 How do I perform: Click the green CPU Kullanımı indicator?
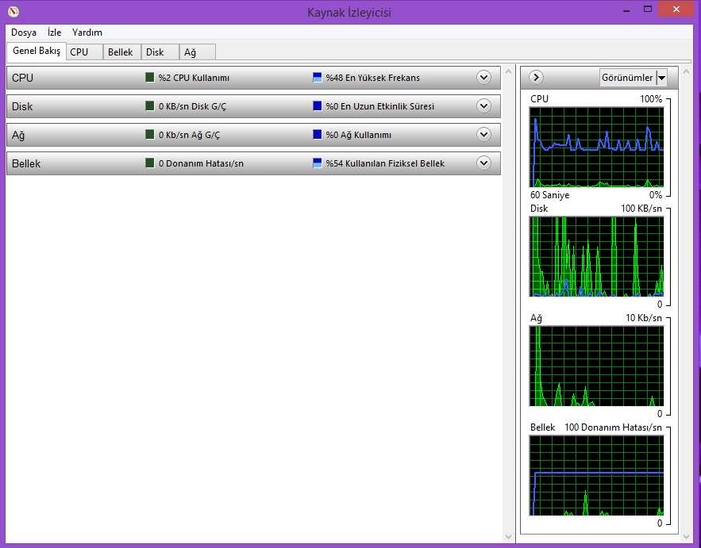point(150,77)
